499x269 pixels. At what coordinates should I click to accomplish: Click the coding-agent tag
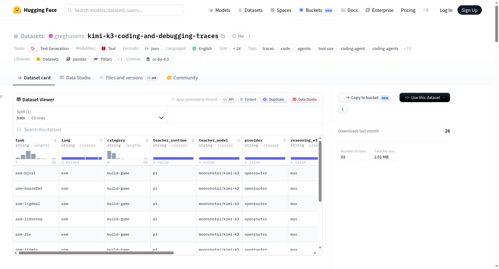[353, 48]
